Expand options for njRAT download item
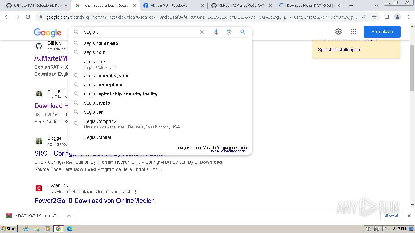This screenshot has height=233, width=415. coord(69,216)
